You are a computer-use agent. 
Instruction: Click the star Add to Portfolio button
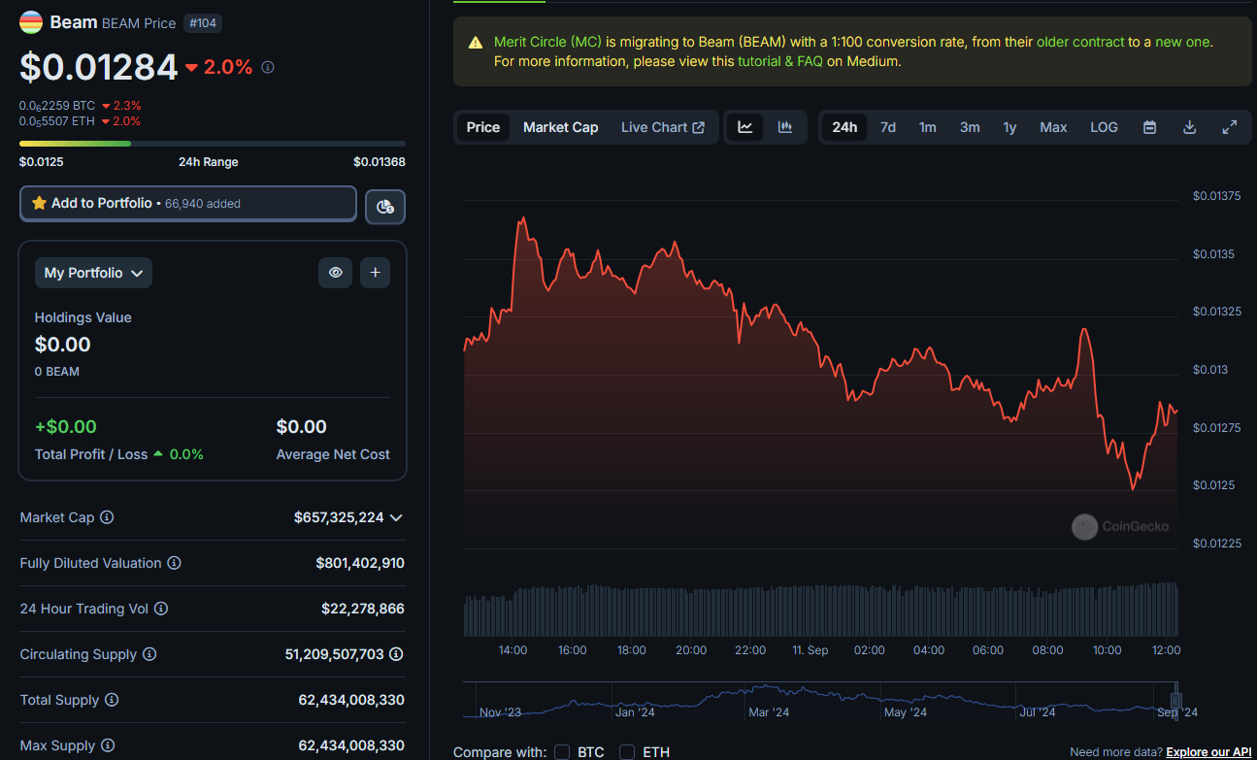click(188, 204)
